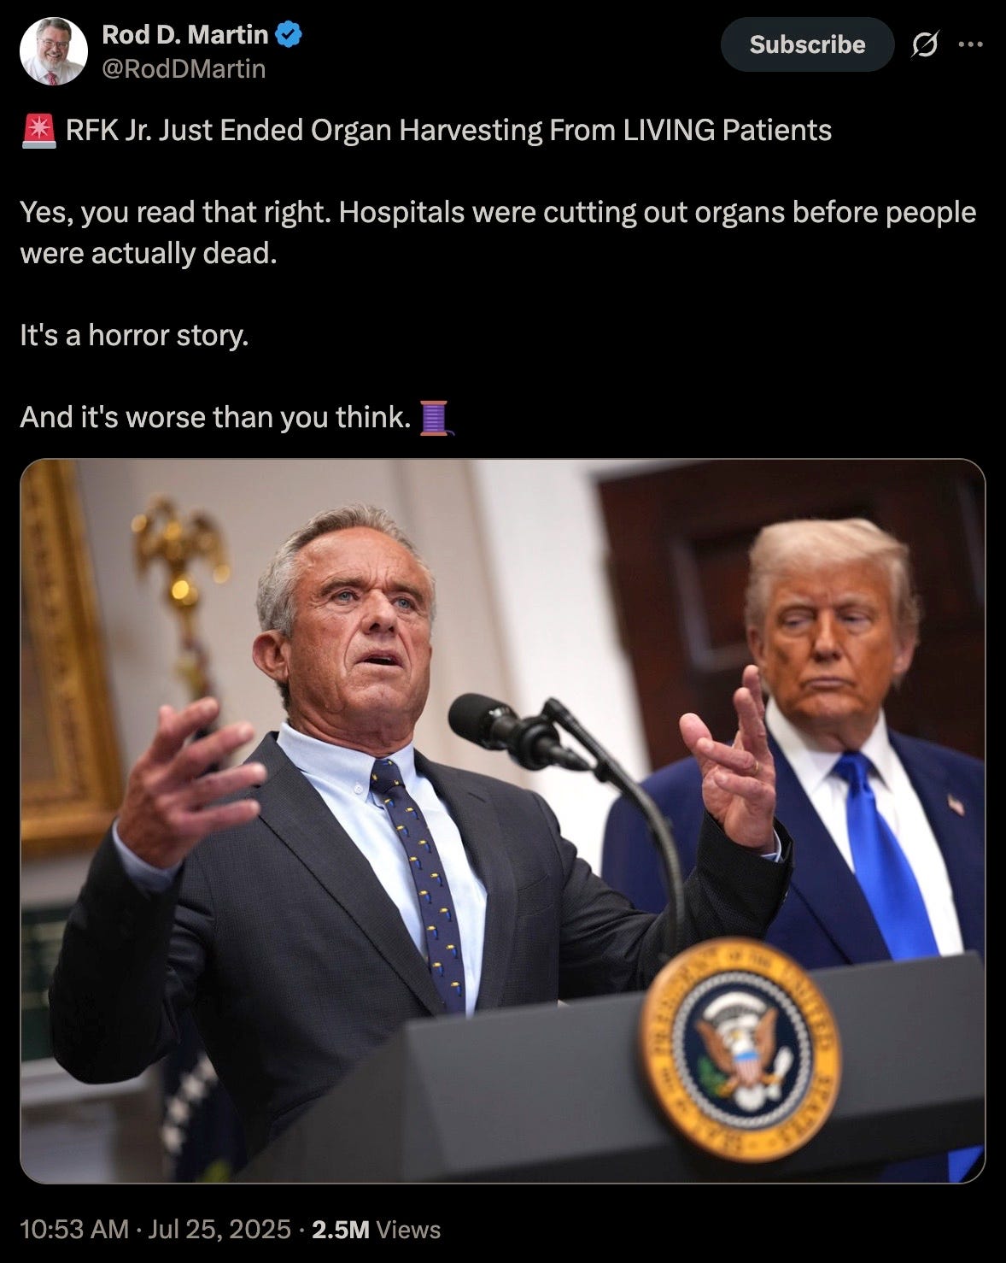
Task: Open the 10:53 AM timestamp link
Action: [x=74, y=1229]
